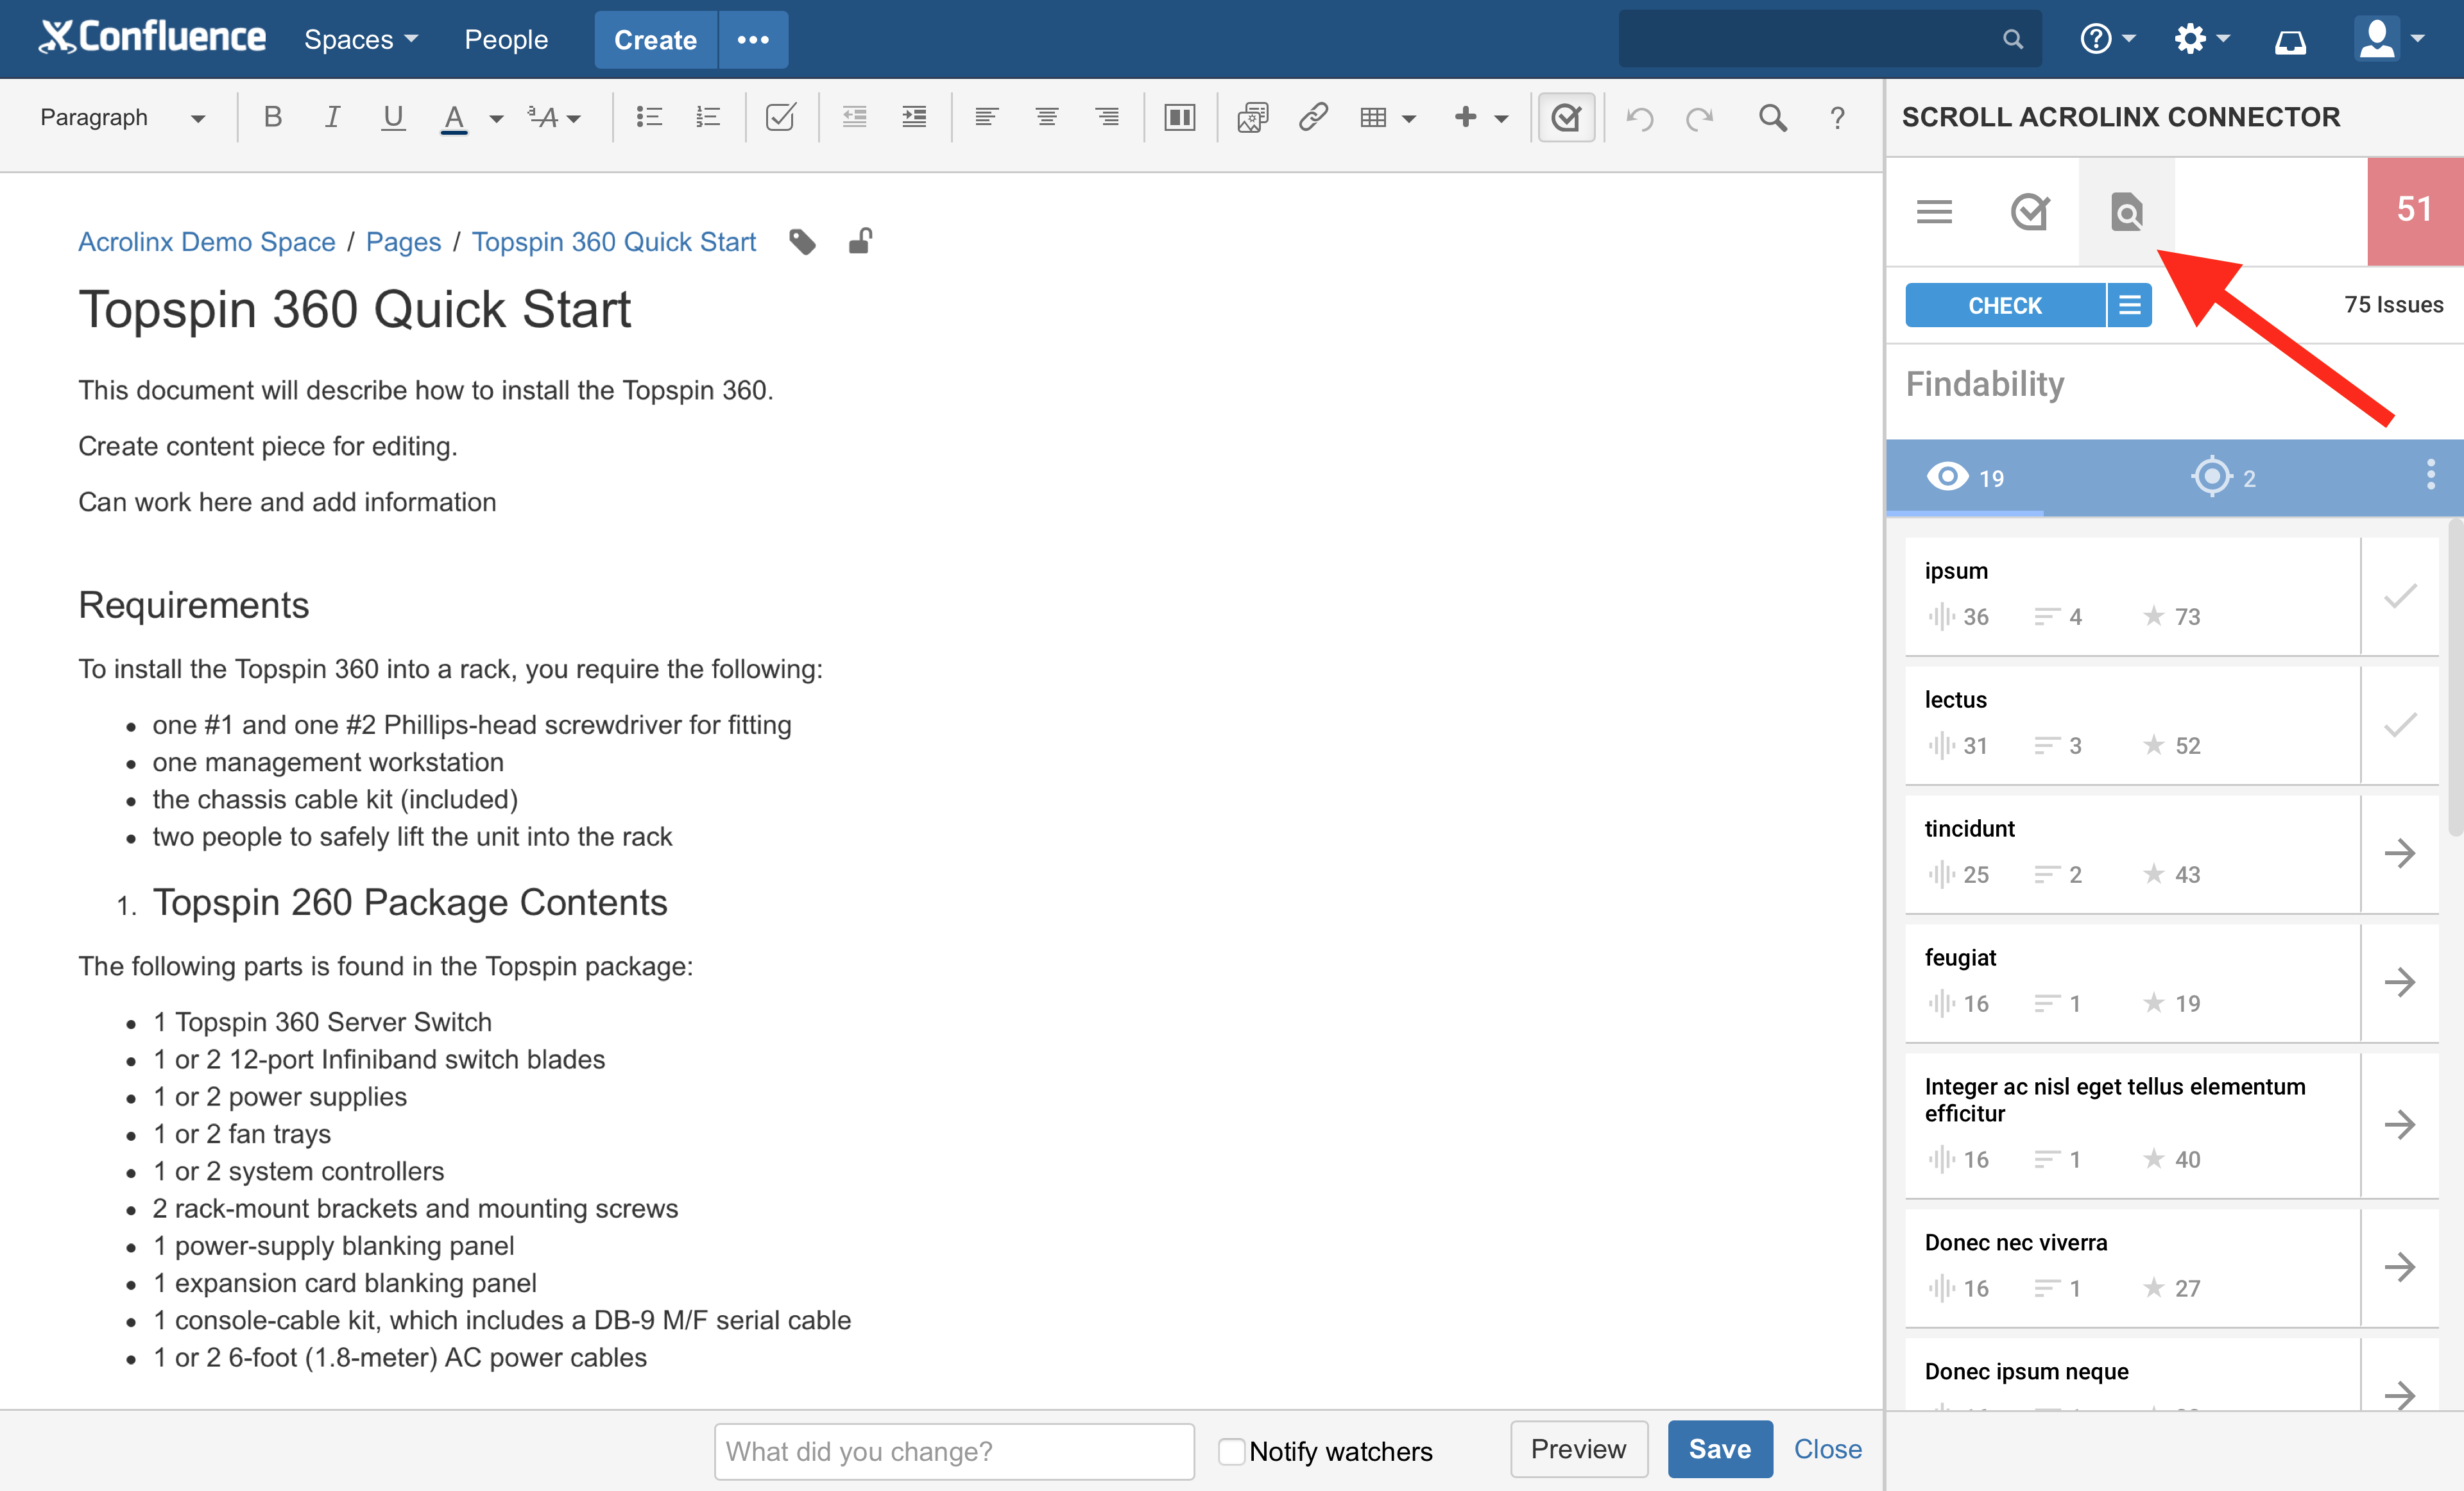The width and height of the screenshot is (2464, 1491).
Task: Redo the last edit
Action: 1699,118
